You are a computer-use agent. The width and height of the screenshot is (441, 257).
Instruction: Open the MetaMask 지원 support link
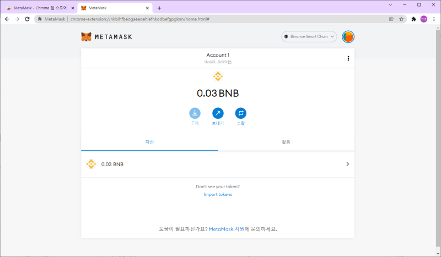click(x=227, y=229)
